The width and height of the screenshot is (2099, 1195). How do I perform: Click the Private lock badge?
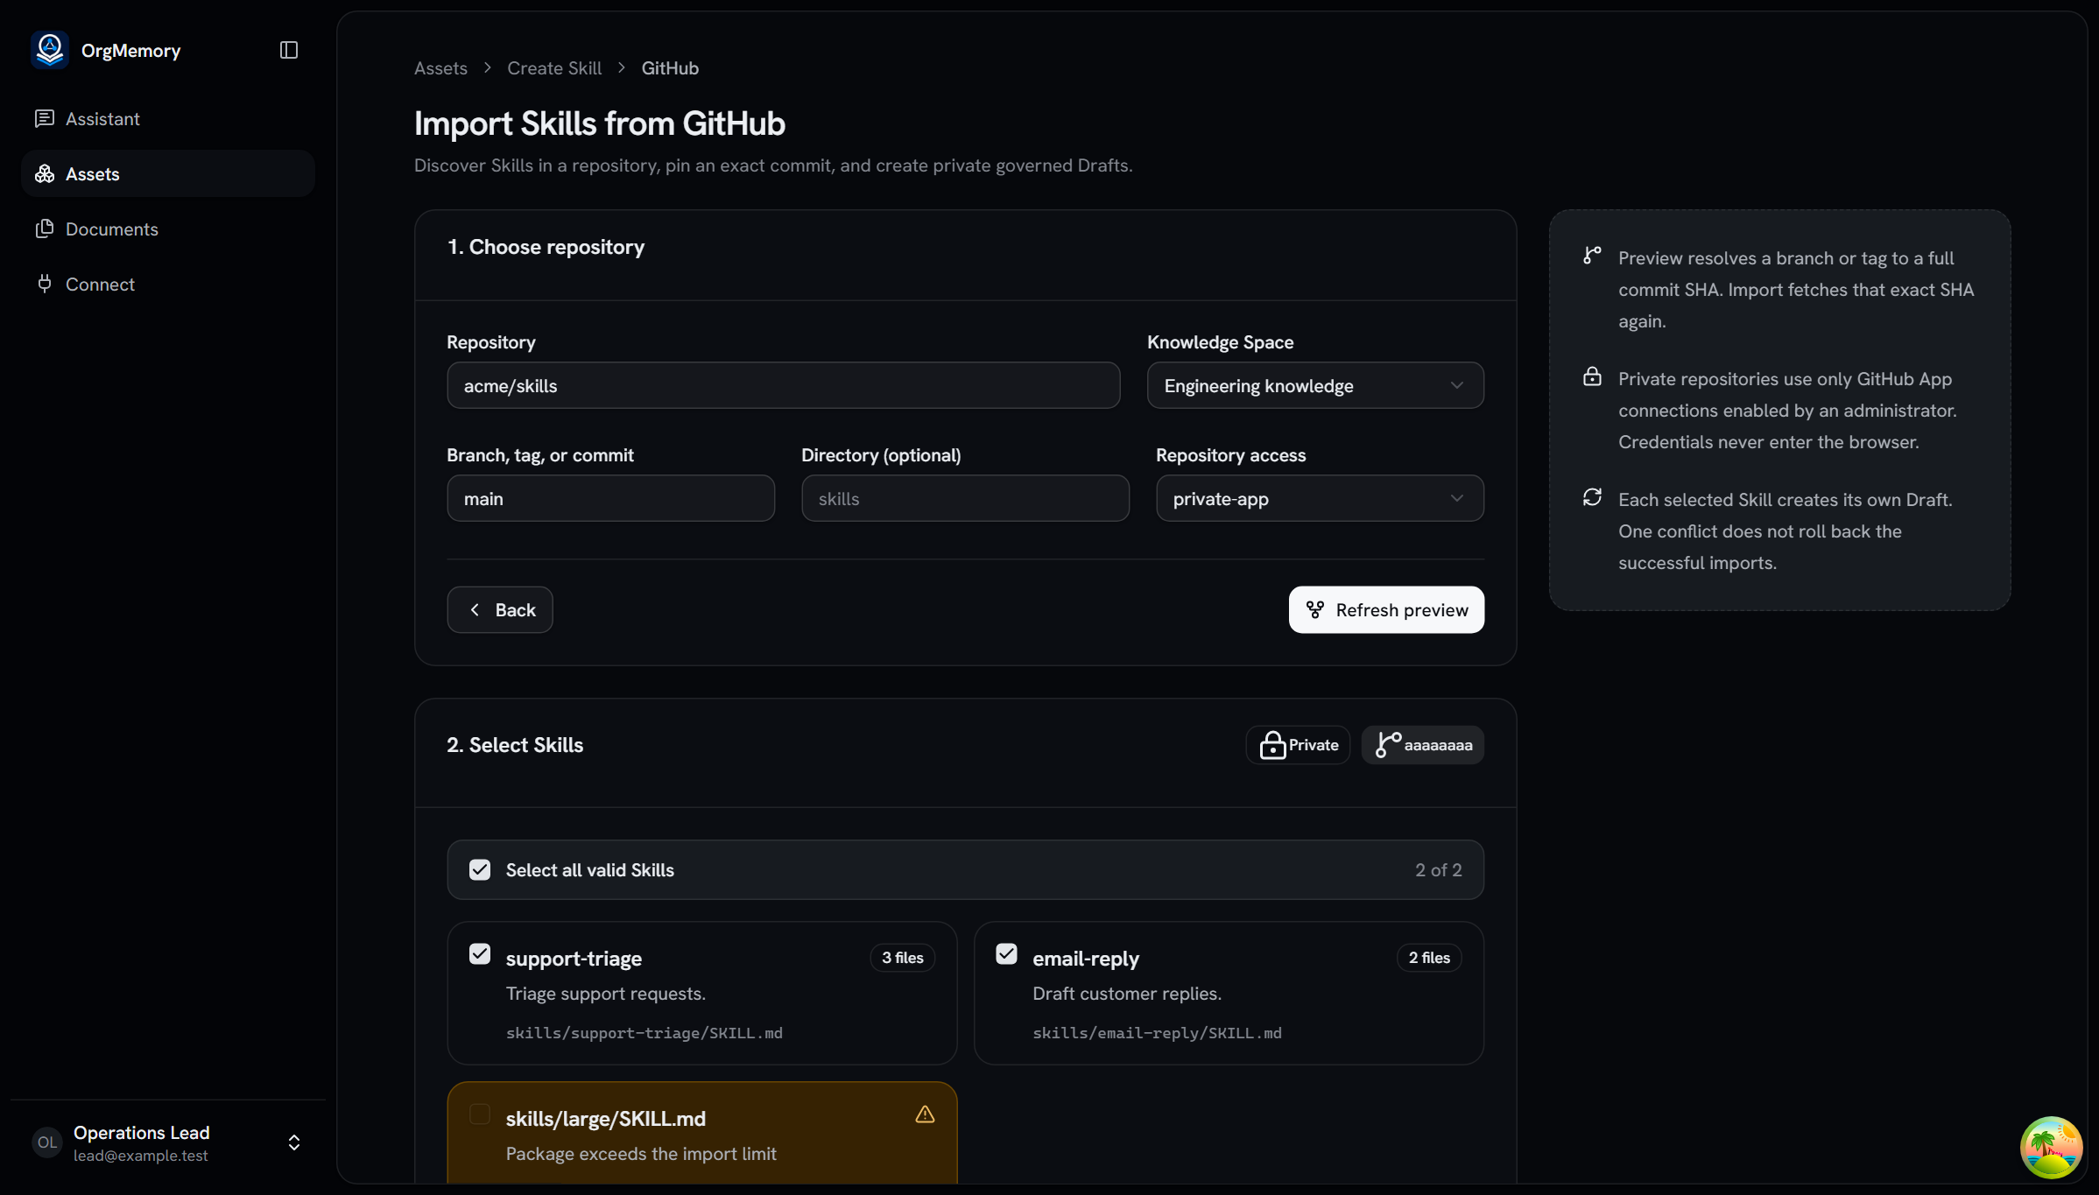coord(1298,745)
